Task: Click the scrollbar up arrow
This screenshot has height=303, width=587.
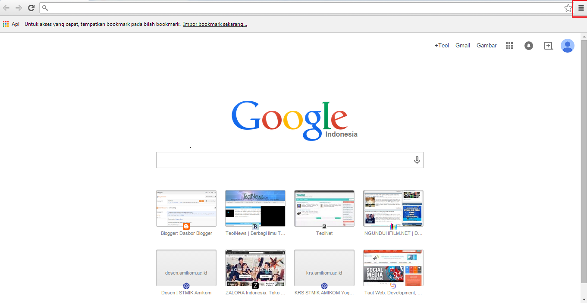Action: coord(584,36)
